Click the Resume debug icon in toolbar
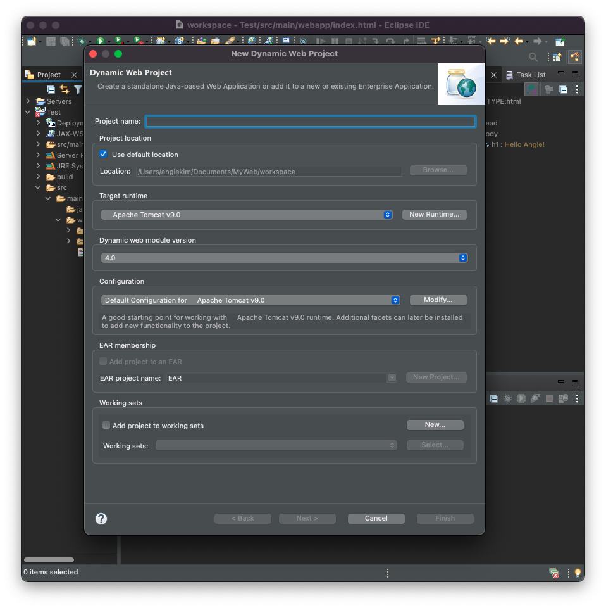Image resolution: width=606 pixels, height=608 pixels. pyautogui.click(x=320, y=41)
